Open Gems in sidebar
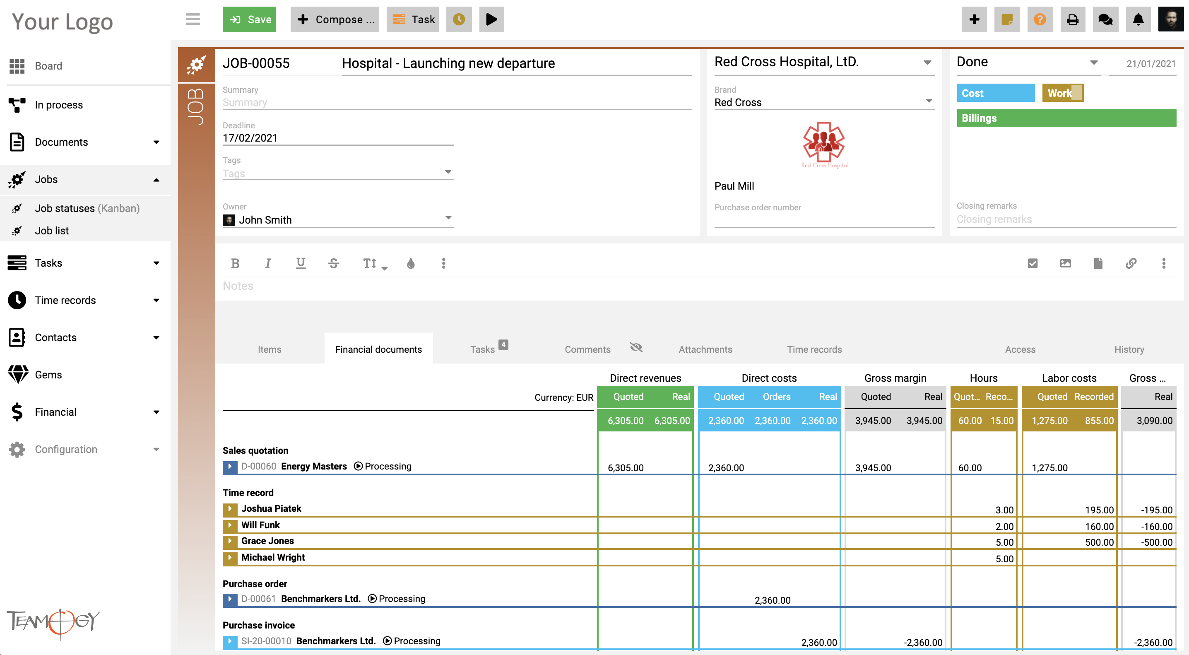 click(x=85, y=374)
